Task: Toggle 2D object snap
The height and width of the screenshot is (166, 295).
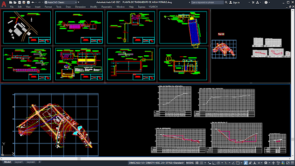Action: click(238, 163)
